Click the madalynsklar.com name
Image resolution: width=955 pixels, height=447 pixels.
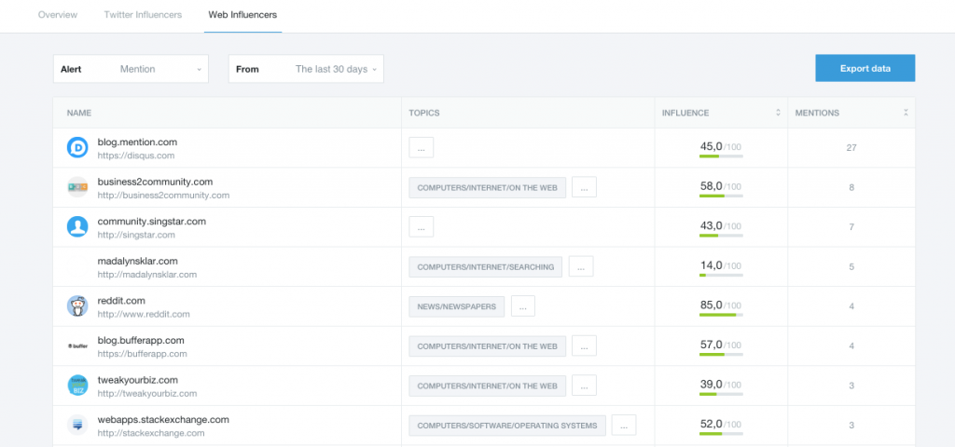138,261
